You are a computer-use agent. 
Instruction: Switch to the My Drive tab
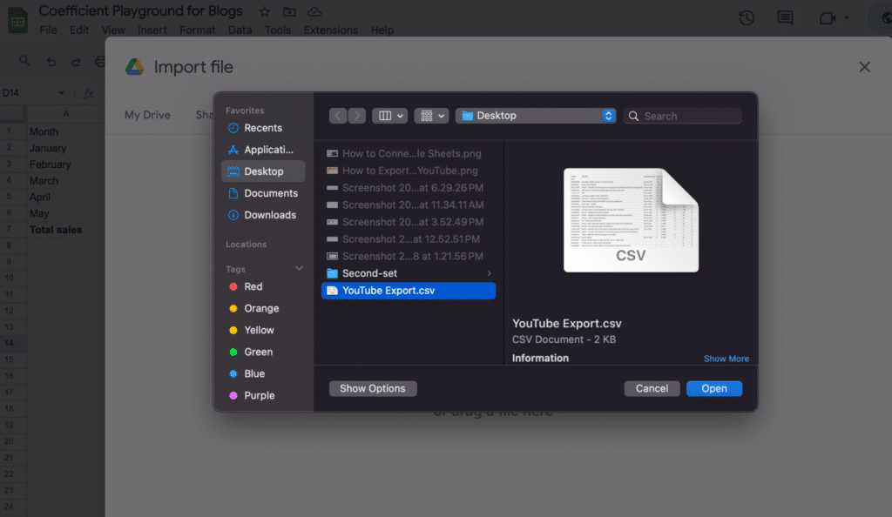(147, 115)
